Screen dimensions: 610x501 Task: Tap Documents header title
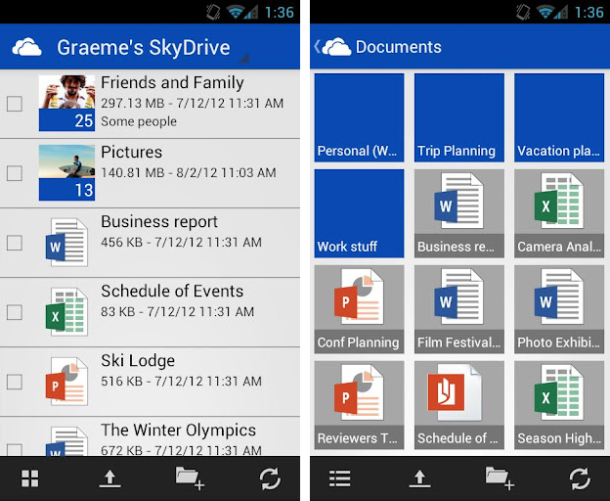399,47
